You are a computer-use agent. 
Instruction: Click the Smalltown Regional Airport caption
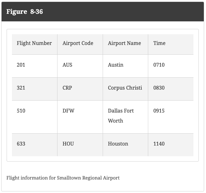(x=63, y=178)
